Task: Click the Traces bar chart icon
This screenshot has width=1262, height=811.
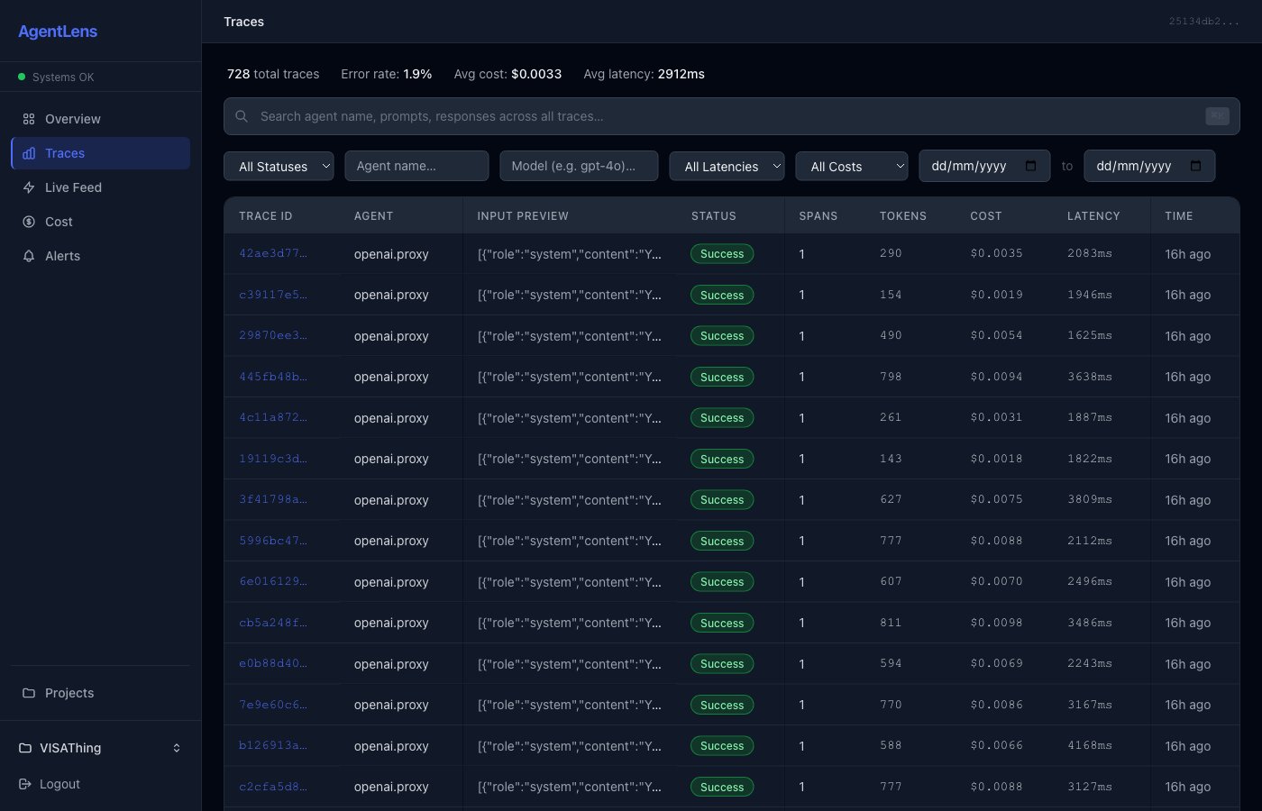Action: 29,153
